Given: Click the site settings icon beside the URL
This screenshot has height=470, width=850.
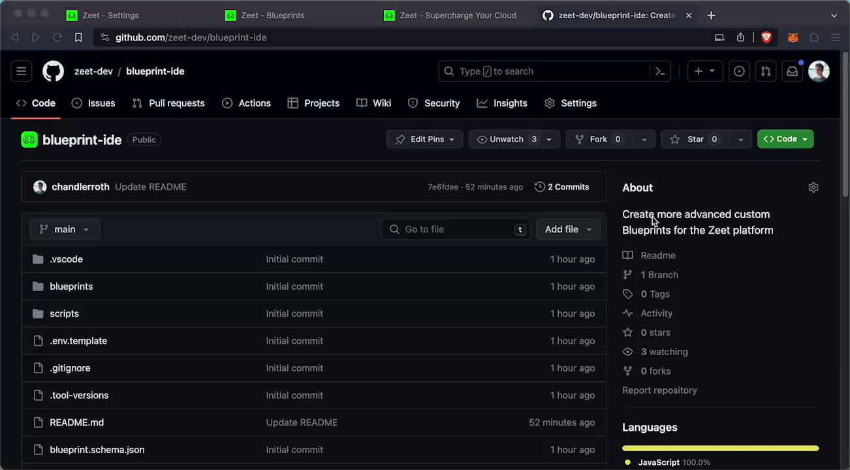Looking at the screenshot, I should (105, 37).
